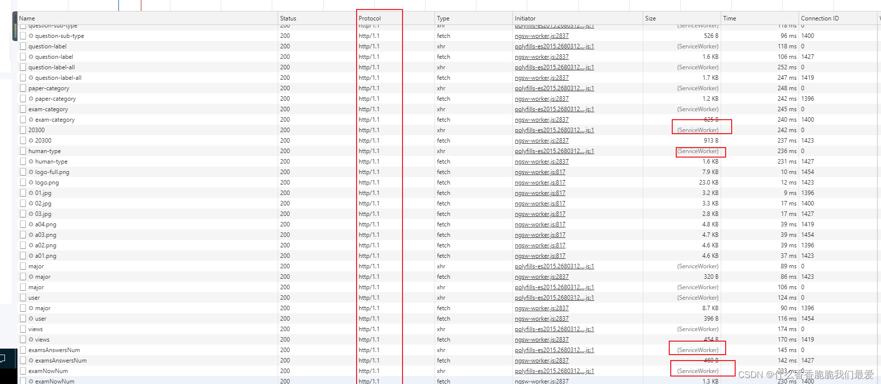Click the 124 ms time cell
881x384 pixels.
click(x=787, y=298)
